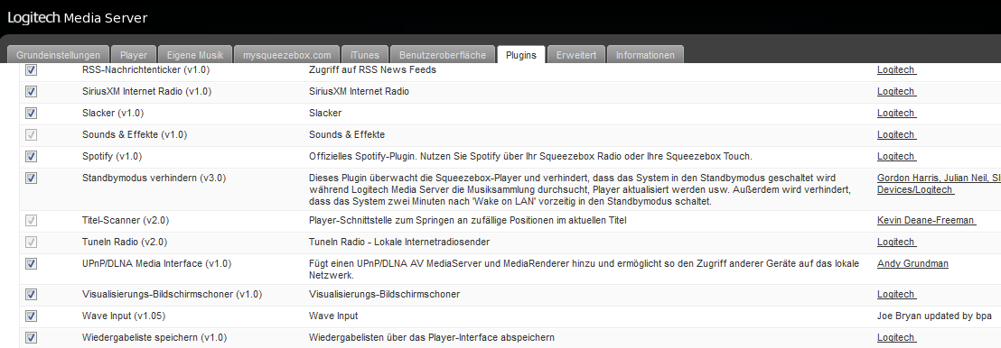The width and height of the screenshot is (1001, 348).
Task: Select the mysqueezebox.com tab
Action: coord(287,55)
